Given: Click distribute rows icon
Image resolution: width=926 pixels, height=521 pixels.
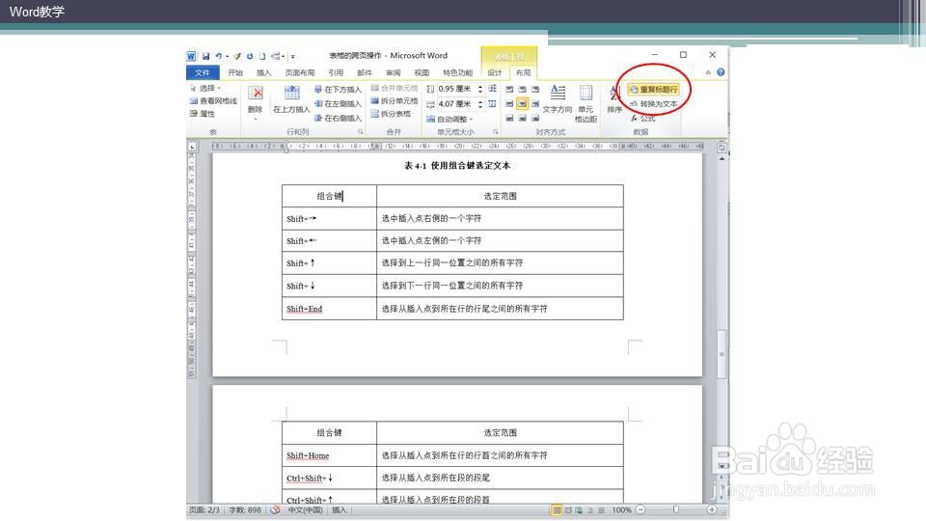Looking at the screenshot, I should [x=493, y=89].
